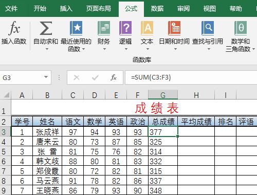Click the fill handle on cell G3
Screen dimensions: 257x195
pyautogui.click(x=177, y=136)
